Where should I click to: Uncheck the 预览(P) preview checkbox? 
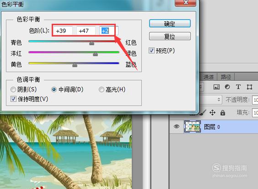[x=151, y=50]
